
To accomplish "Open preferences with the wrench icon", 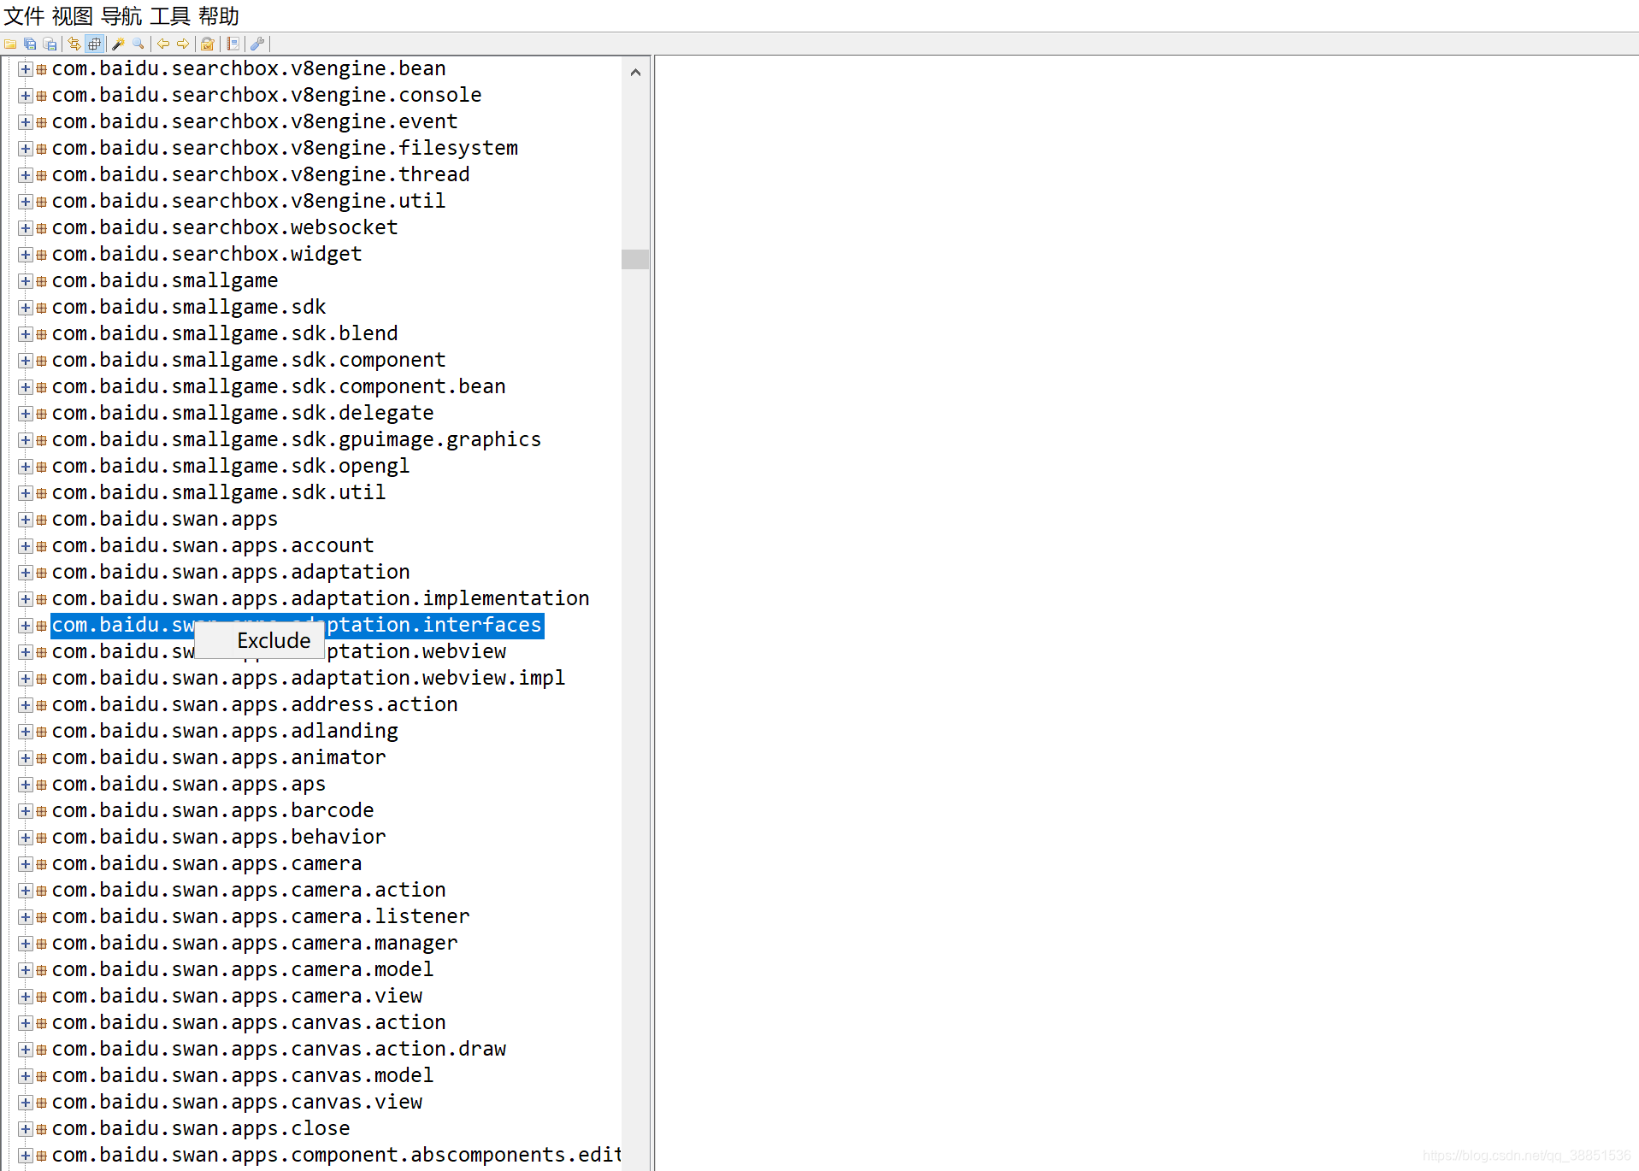I will click(x=256, y=44).
